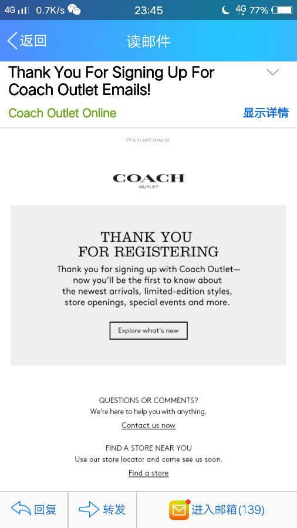This screenshot has height=528, width=297.
Task: Tap the reply arrow icon
Action: click(21, 509)
